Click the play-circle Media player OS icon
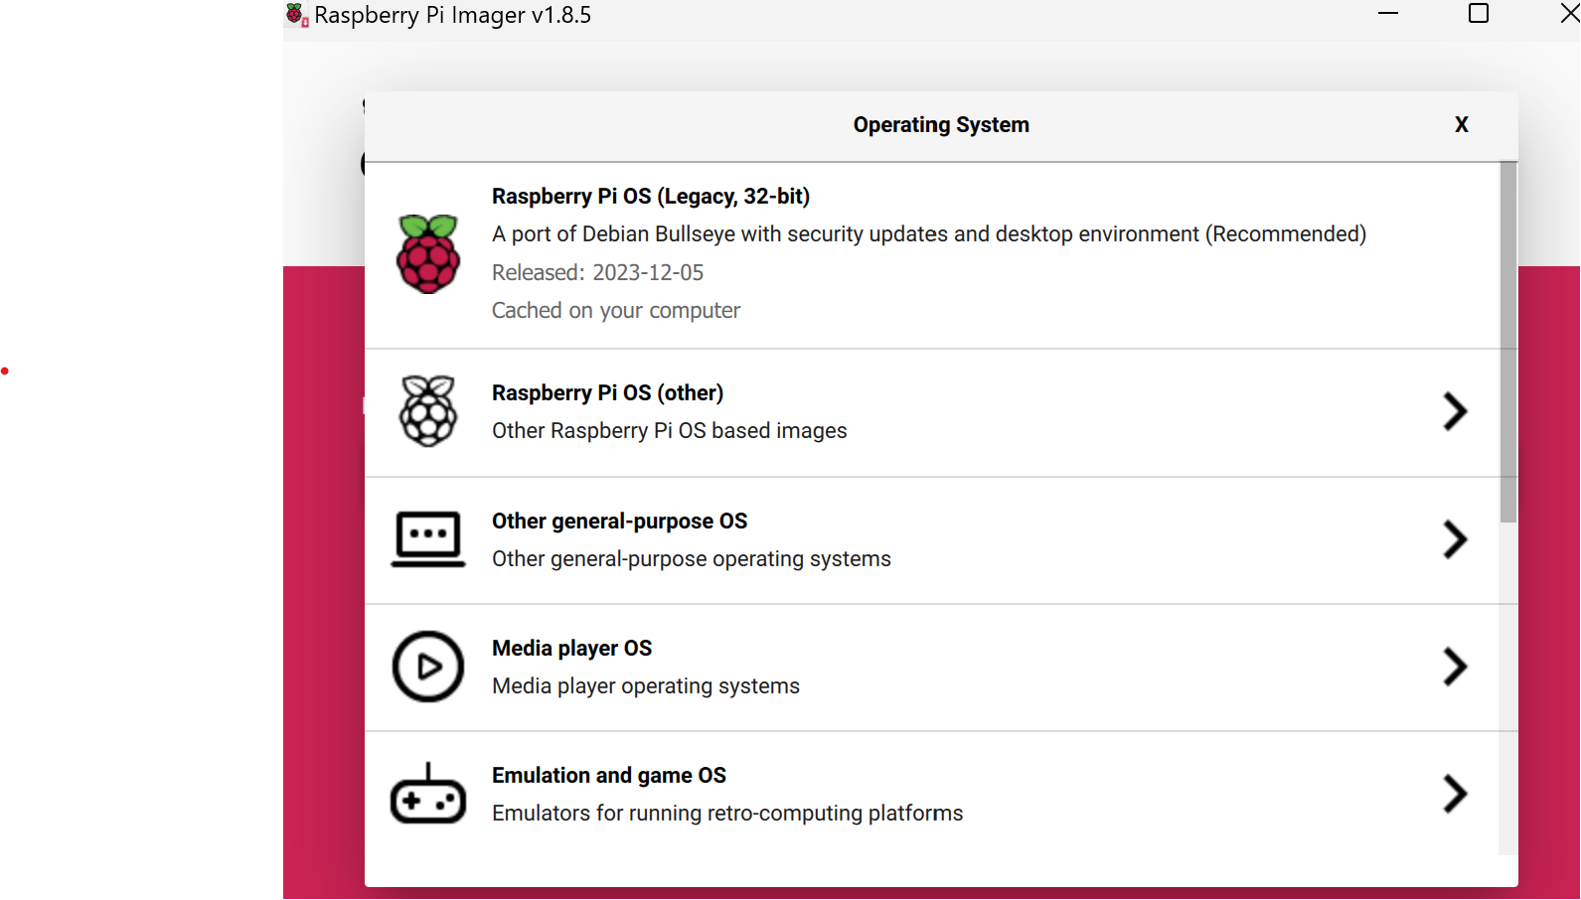This screenshot has width=1581, height=900. pyautogui.click(x=428, y=667)
